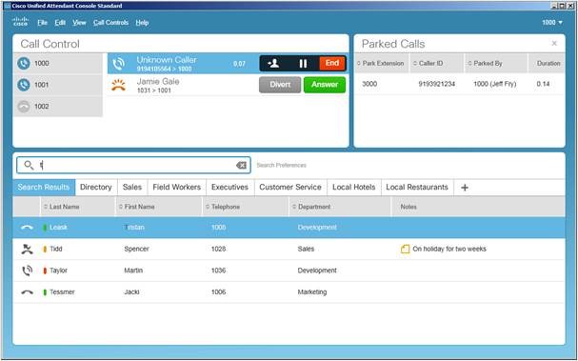Switch to Search Results tab
This screenshot has height=361, width=578.
click(44, 187)
